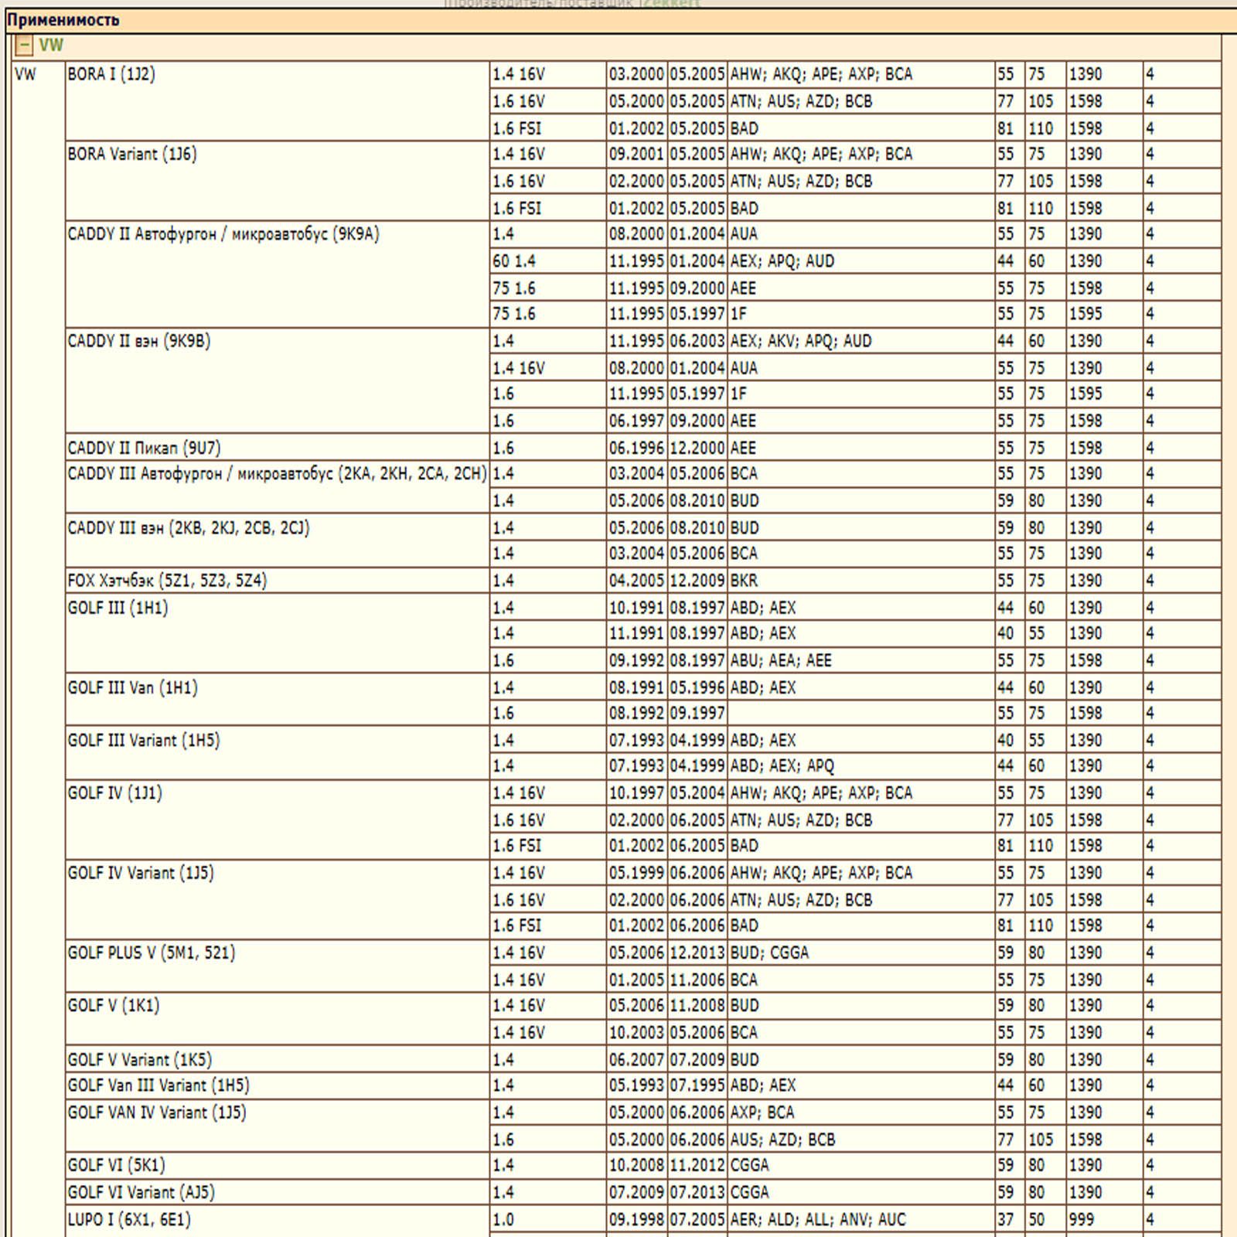This screenshot has width=1237, height=1237.
Task: Select the BORA Variant (1J6) model cell
Action: [x=132, y=154]
